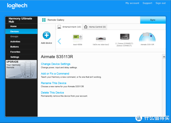Screen dimensions: 171x123
Task: Open Change Device Settings link
Action: [56, 64]
